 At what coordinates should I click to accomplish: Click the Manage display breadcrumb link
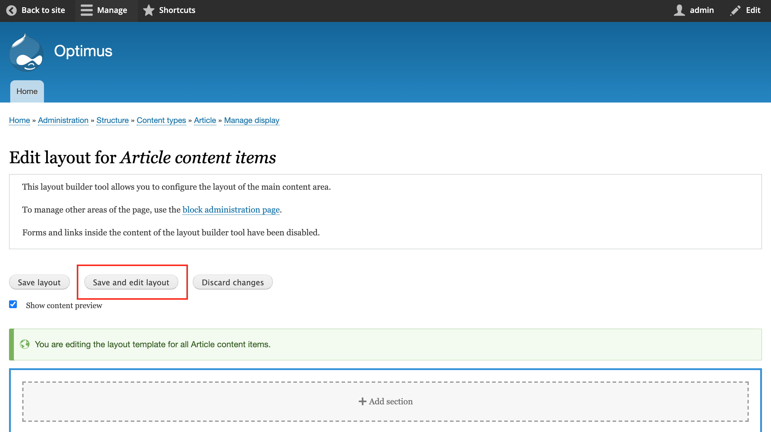(252, 120)
